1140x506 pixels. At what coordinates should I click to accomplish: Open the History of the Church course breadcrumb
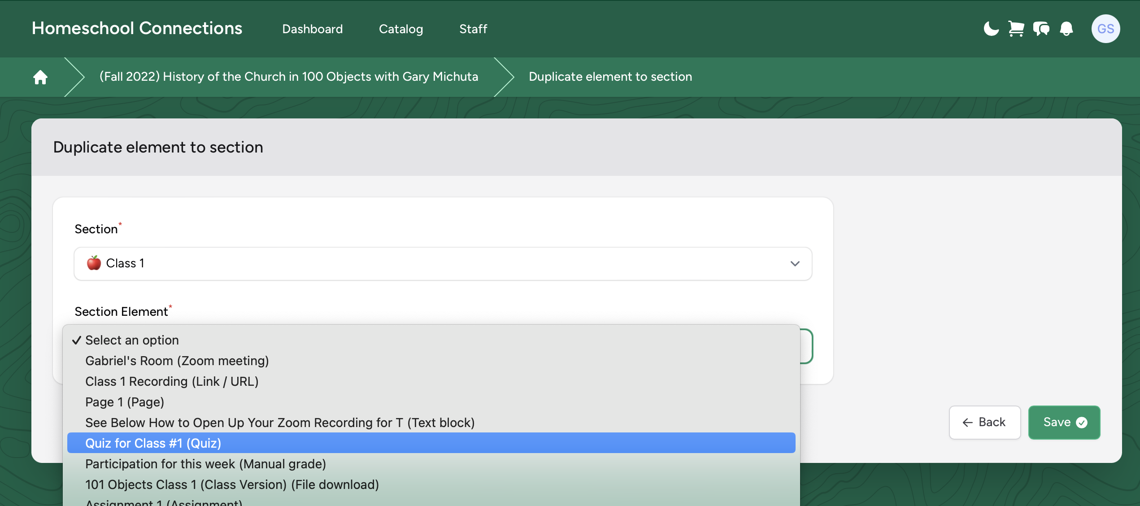[289, 77]
